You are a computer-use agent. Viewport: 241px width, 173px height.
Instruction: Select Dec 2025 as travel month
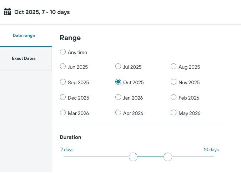(63, 97)
